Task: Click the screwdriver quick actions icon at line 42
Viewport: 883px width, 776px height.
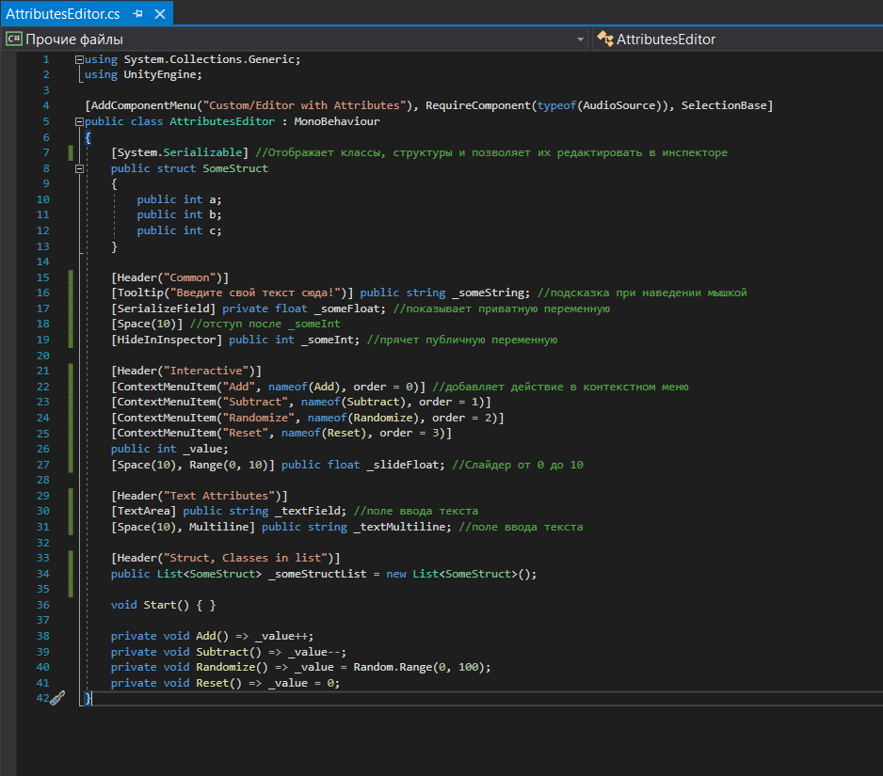Action: (57, 698)
